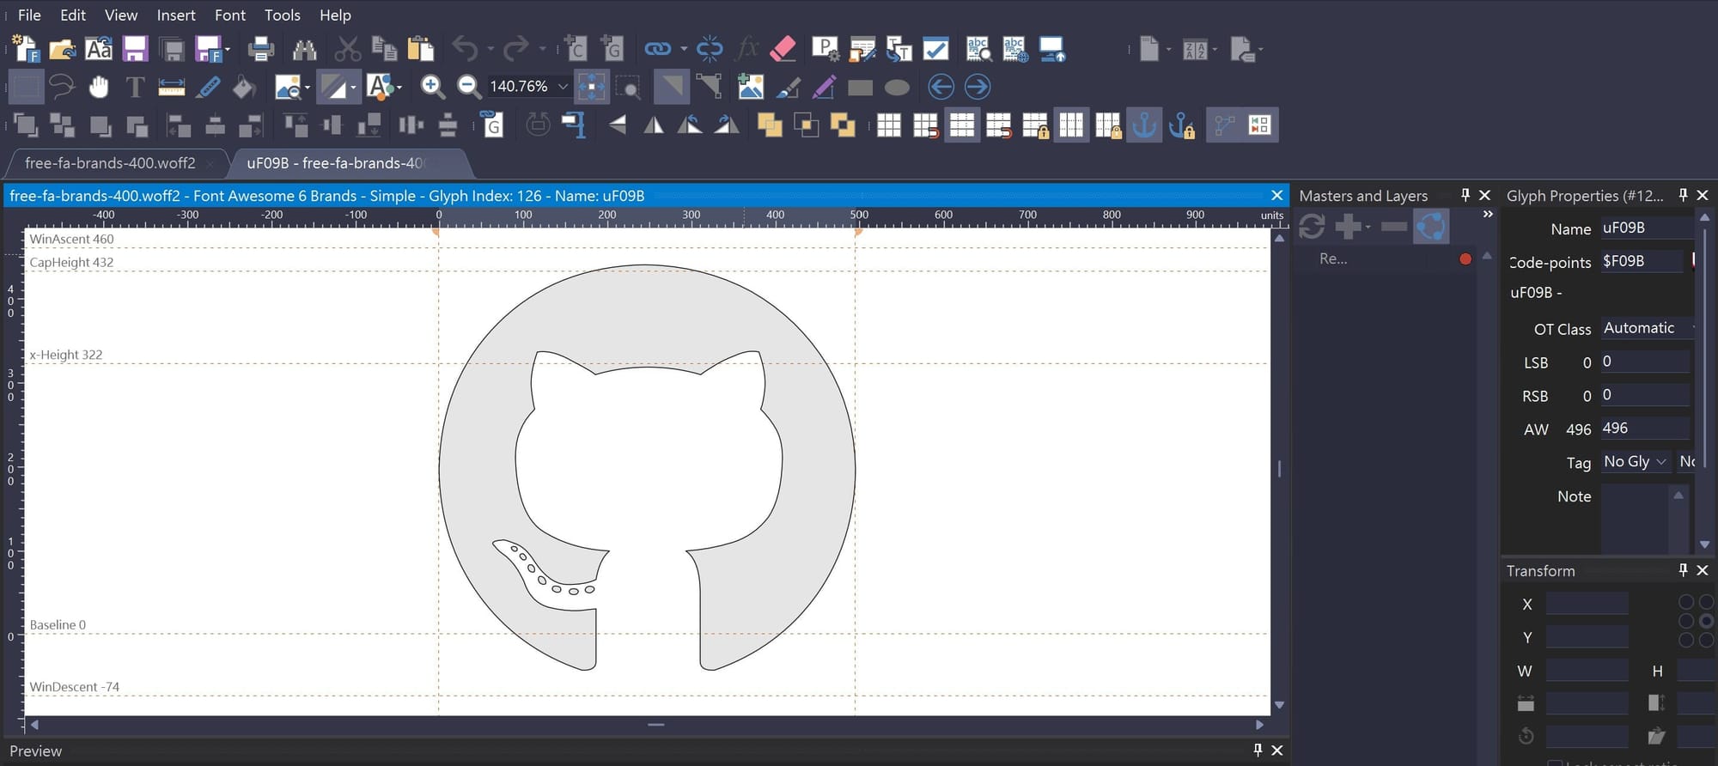
Task: Close the uF09B glyph edit window
Action: (x=1276, y=196)
